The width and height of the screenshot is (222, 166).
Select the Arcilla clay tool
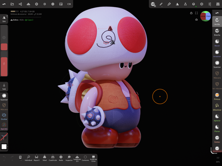click(x=217, y=22)
